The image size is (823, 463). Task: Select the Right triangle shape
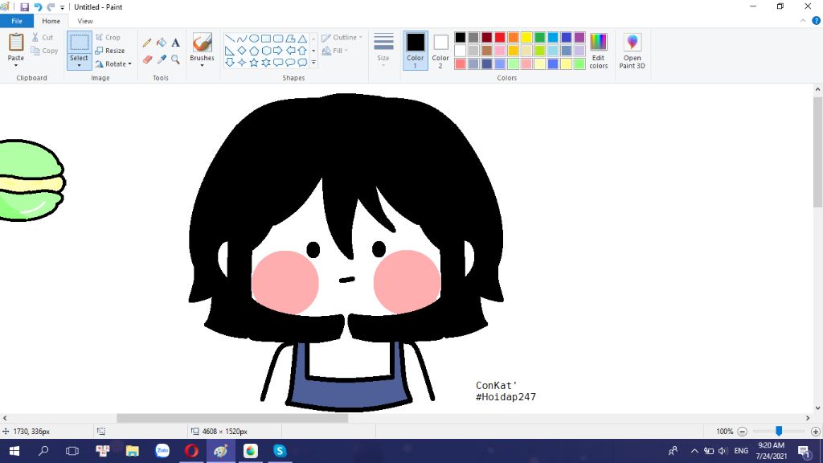tap(229, 51)
